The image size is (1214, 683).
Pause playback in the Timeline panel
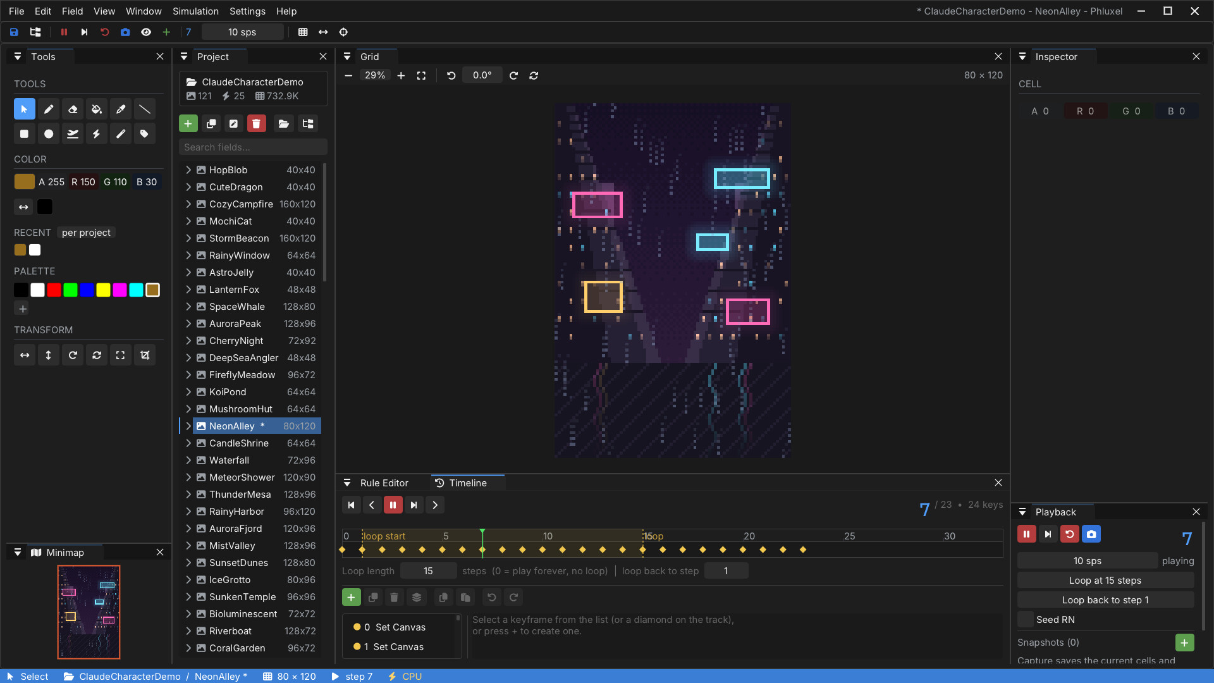pos(393,505)
